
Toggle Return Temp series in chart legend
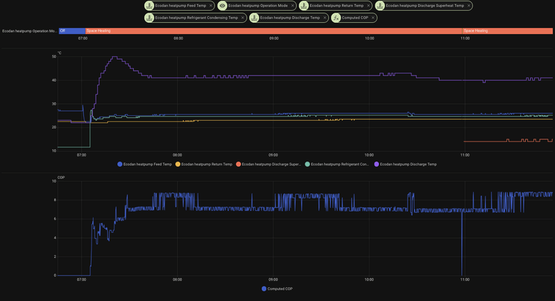click(x=204, y=164)
